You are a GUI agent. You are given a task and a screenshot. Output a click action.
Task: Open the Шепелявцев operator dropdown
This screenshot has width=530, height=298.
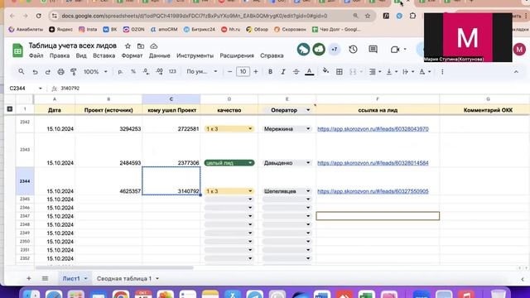pos(308,191)
